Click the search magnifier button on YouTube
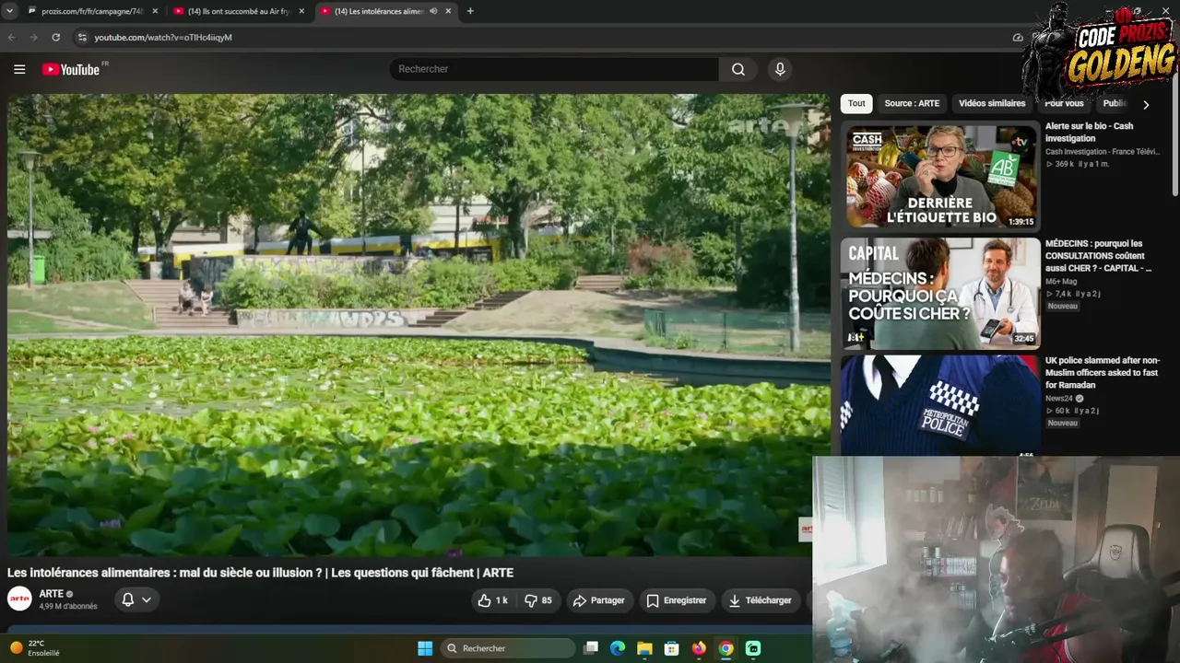The image size is (1180, 663). tap(738, 69)
